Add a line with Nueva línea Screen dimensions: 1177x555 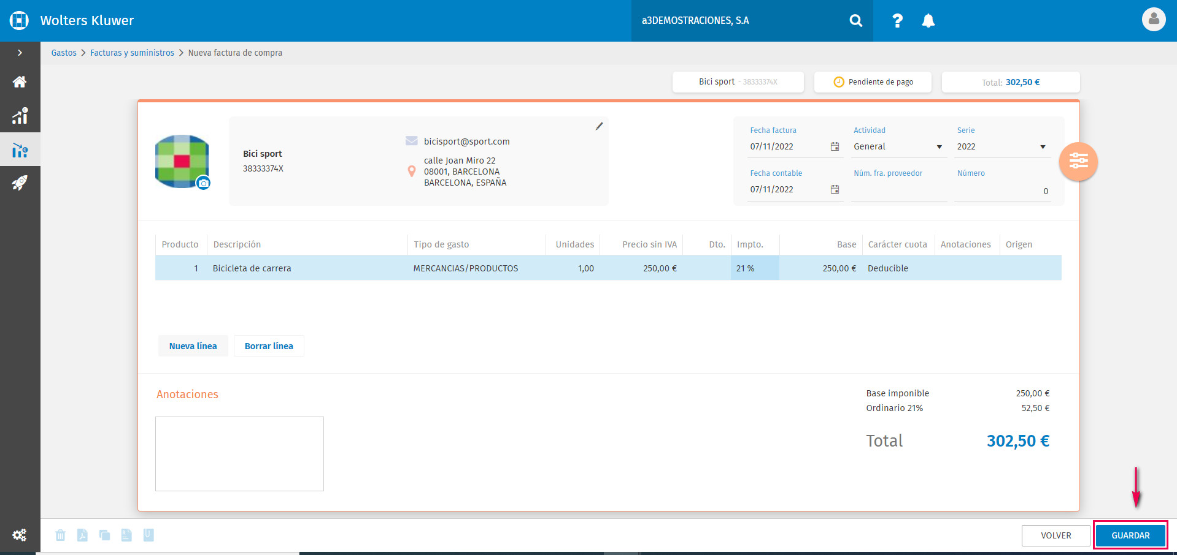(x=193, y=346)
